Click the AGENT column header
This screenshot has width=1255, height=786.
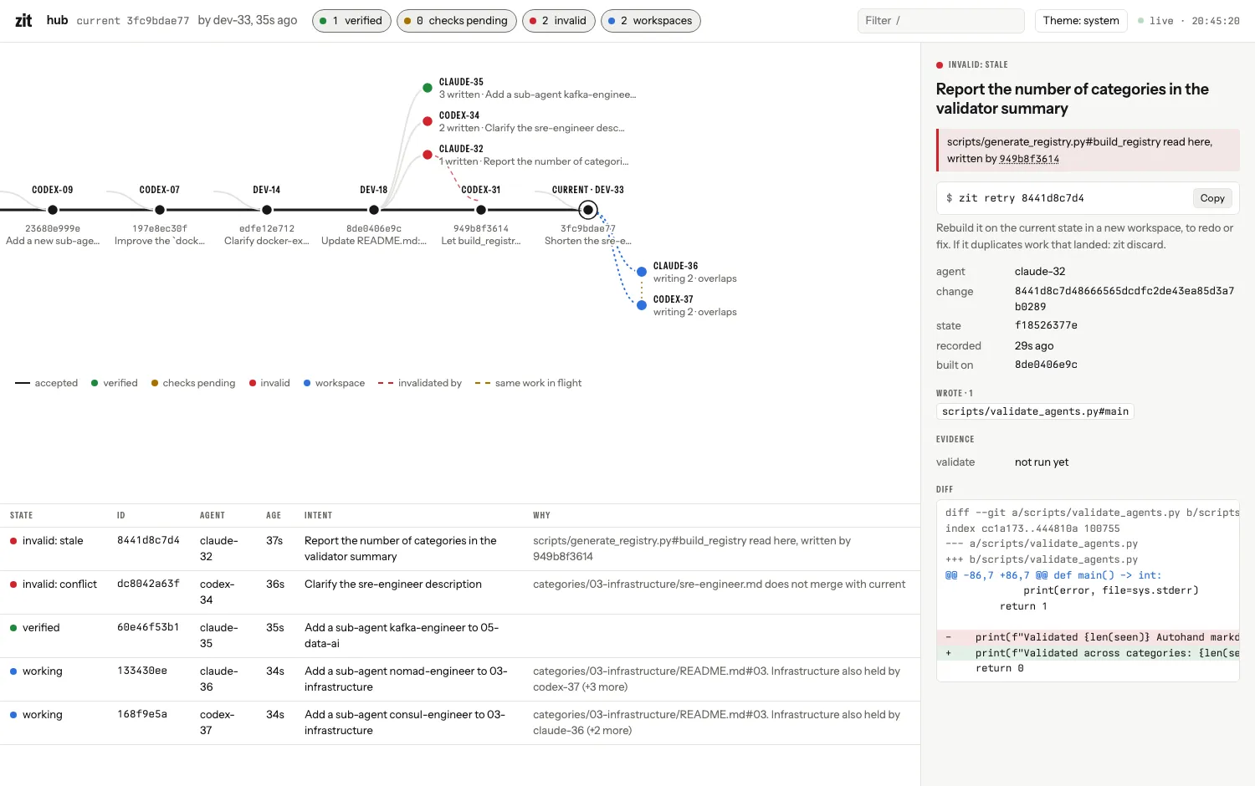tap(213, 516)
